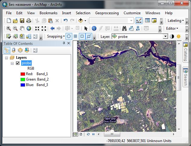This screenshot has height=146, width=191.
Task: Select the Identify tool icon
Action: point(94,28)
